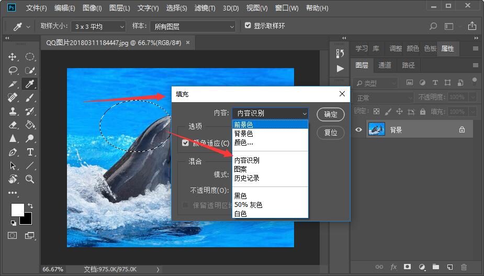The width and height of the screenshot is (484, 276).
Task: Select the Pen tool
Action: (x=13, y=152)
